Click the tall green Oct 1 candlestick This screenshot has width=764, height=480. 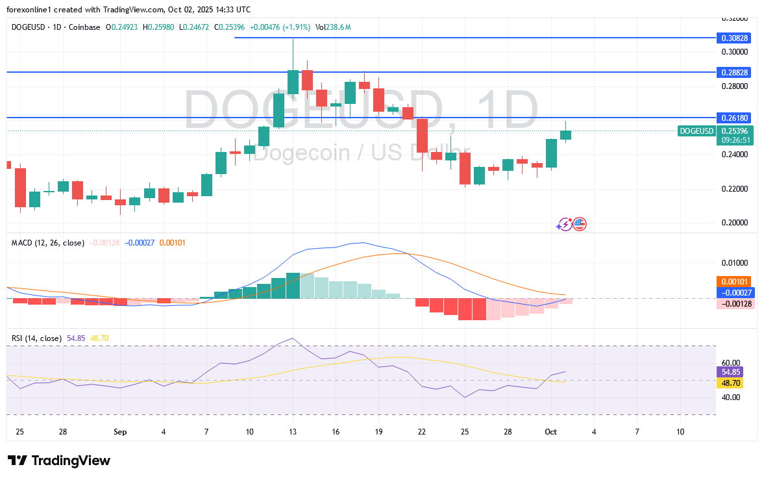[551, 153]
